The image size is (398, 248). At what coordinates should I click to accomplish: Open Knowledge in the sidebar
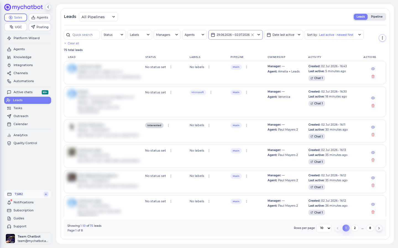pyautogui.click(x=28, y=57)
